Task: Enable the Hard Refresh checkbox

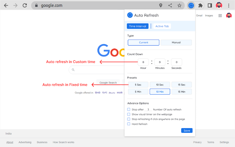Action: 129,124
